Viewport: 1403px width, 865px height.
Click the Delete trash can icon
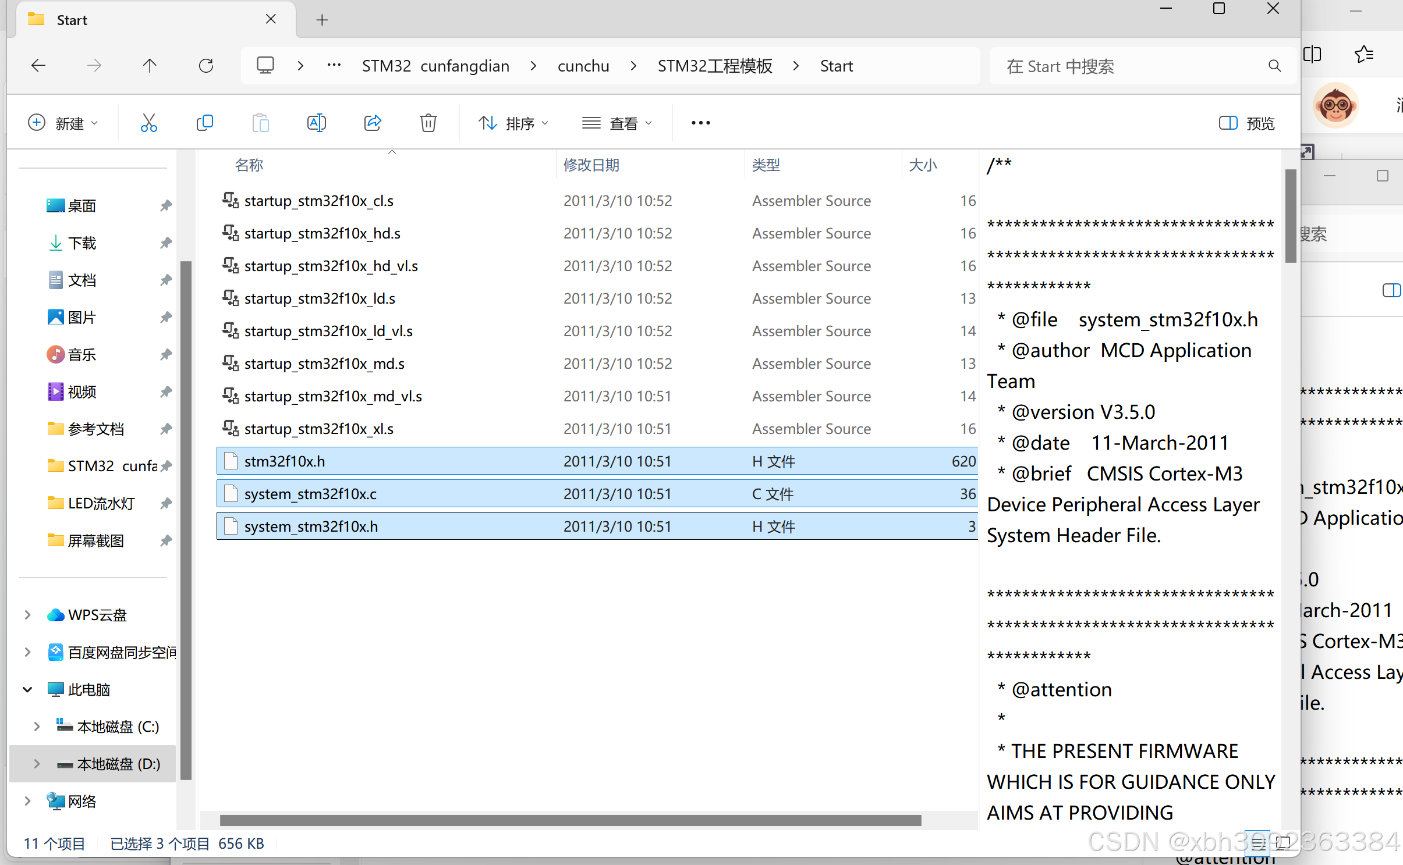pyautogui.click(x=428, y=123)
